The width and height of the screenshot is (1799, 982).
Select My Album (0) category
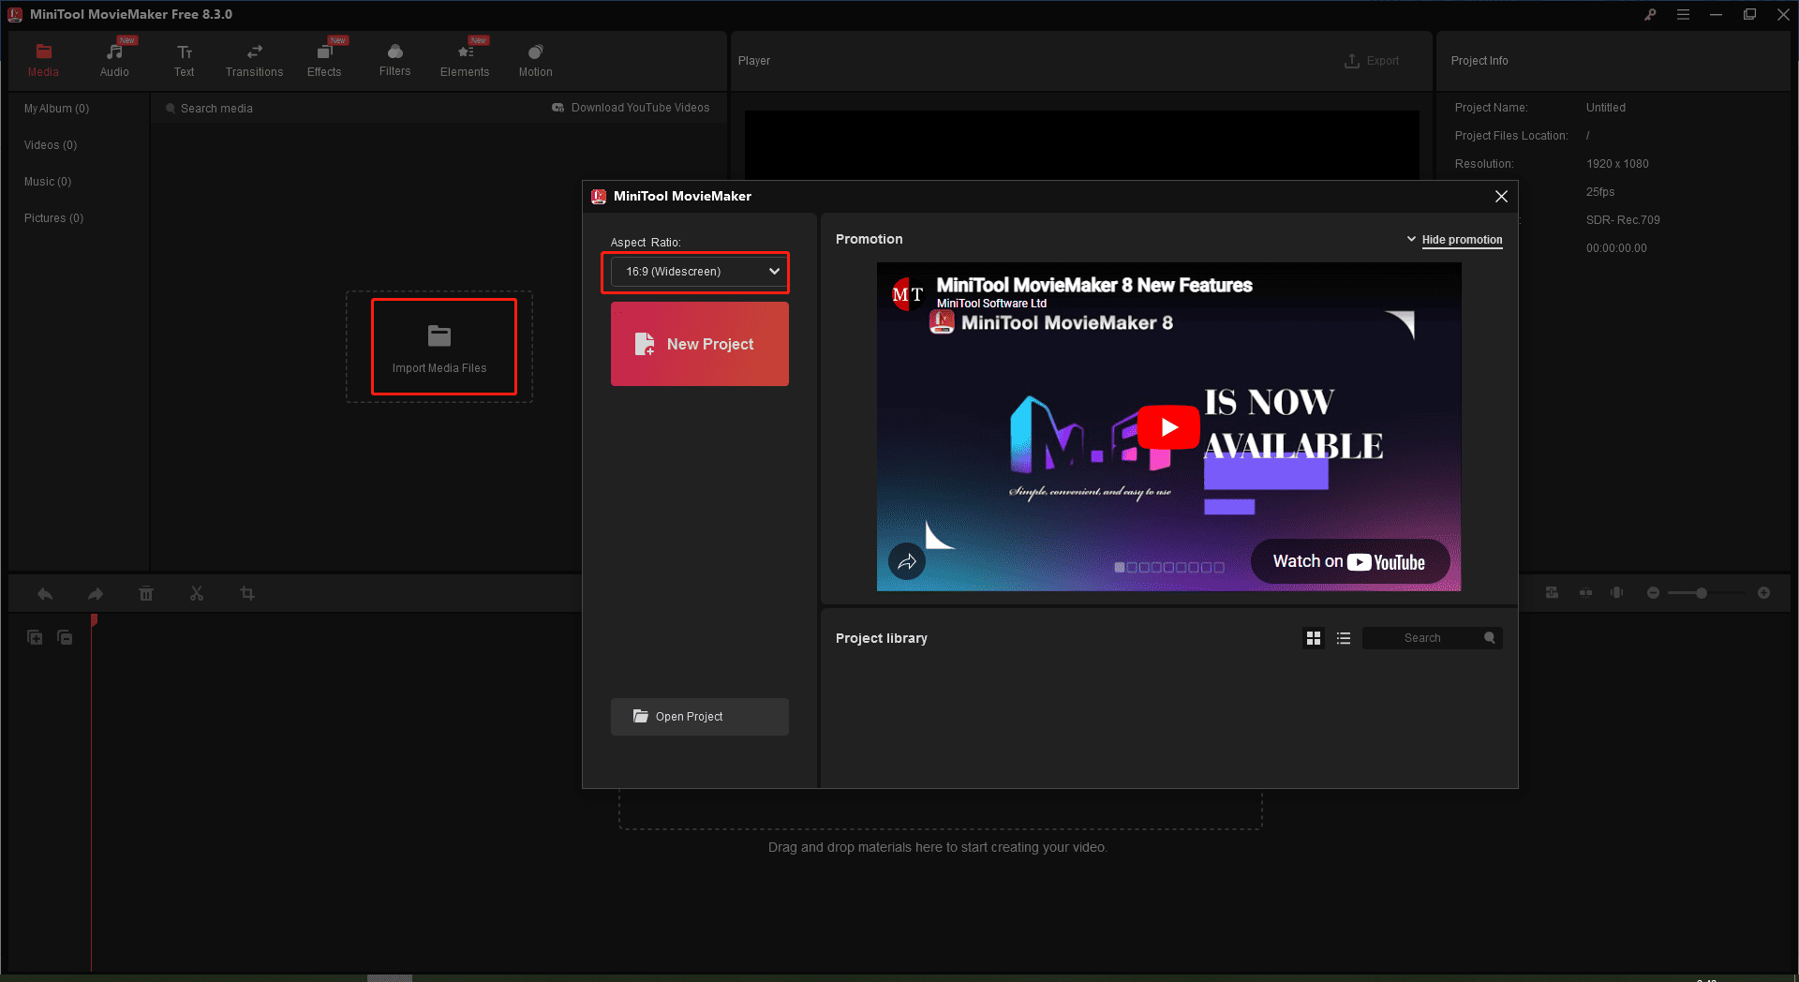tap(56, 109)
